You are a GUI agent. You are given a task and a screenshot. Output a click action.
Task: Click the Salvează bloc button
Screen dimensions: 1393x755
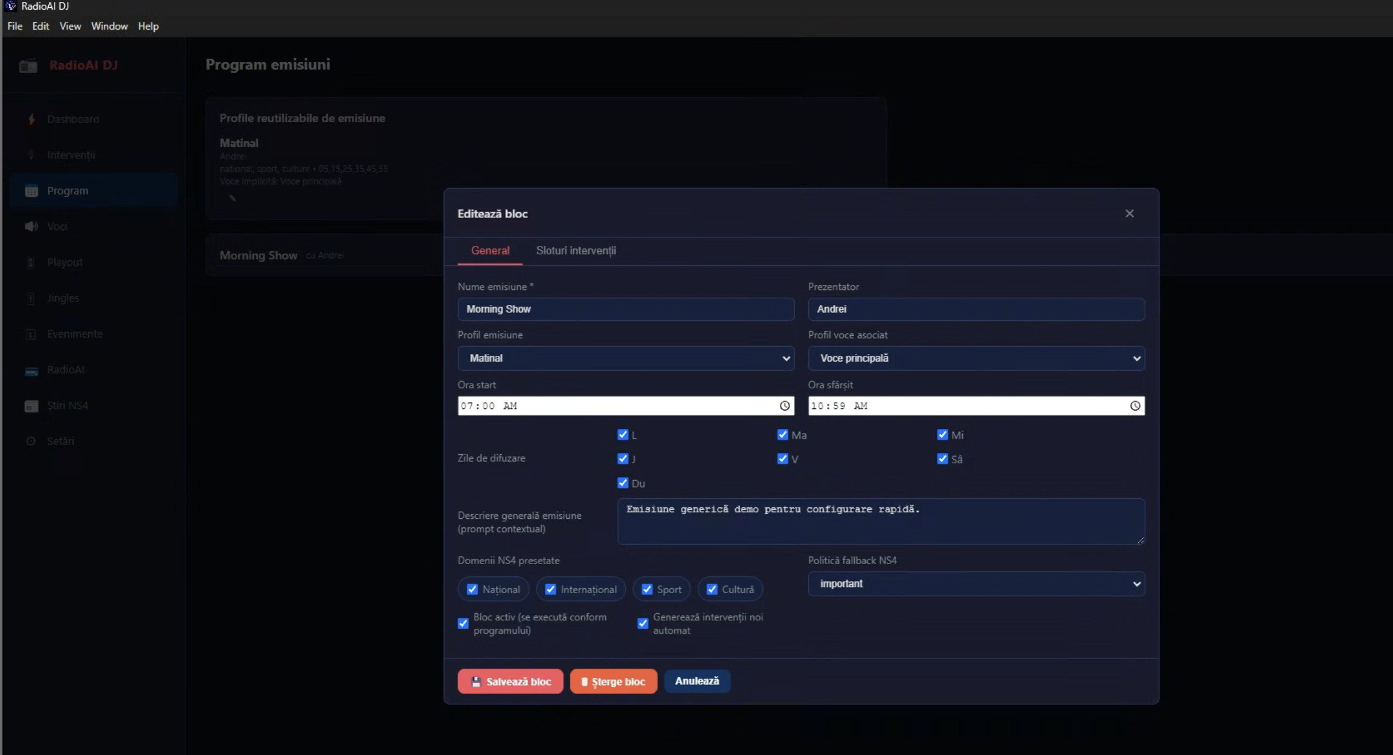(510, 681)
